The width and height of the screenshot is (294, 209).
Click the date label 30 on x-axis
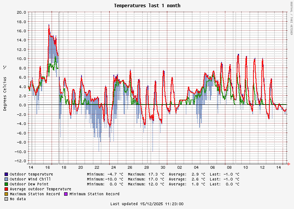163,168
